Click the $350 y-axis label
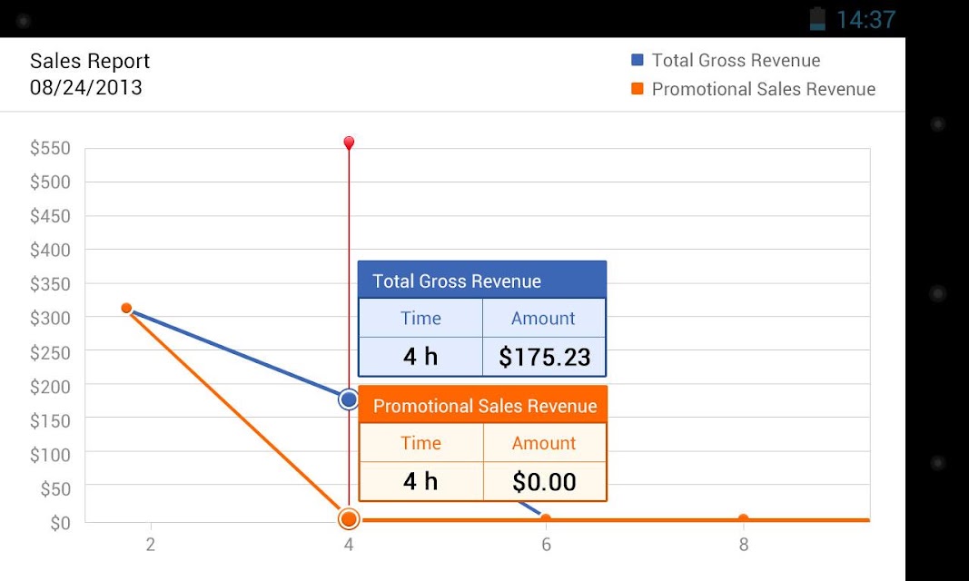The image size is (969, 581). (50, 284)
